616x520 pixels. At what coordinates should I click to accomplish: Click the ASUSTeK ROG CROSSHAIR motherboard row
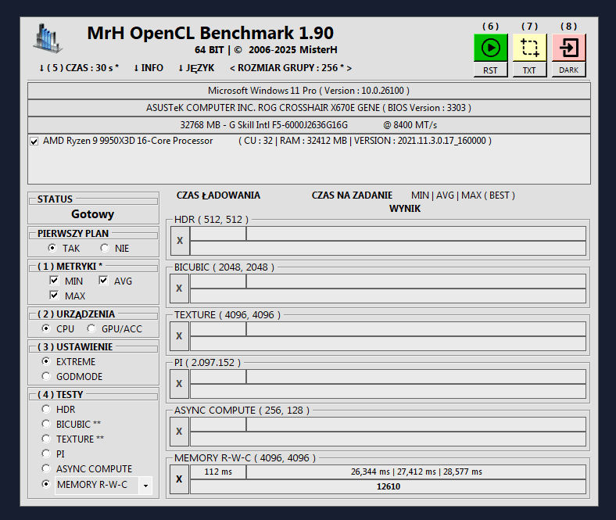[x=309, y=108]
